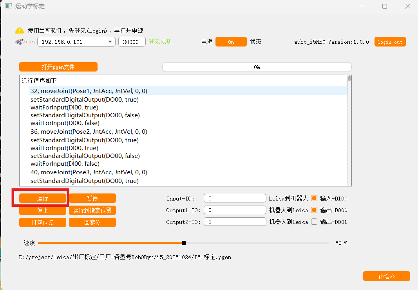Open the 补偿>> panel
The height and width of the screenshot is (290, 418).
(386, 276)
